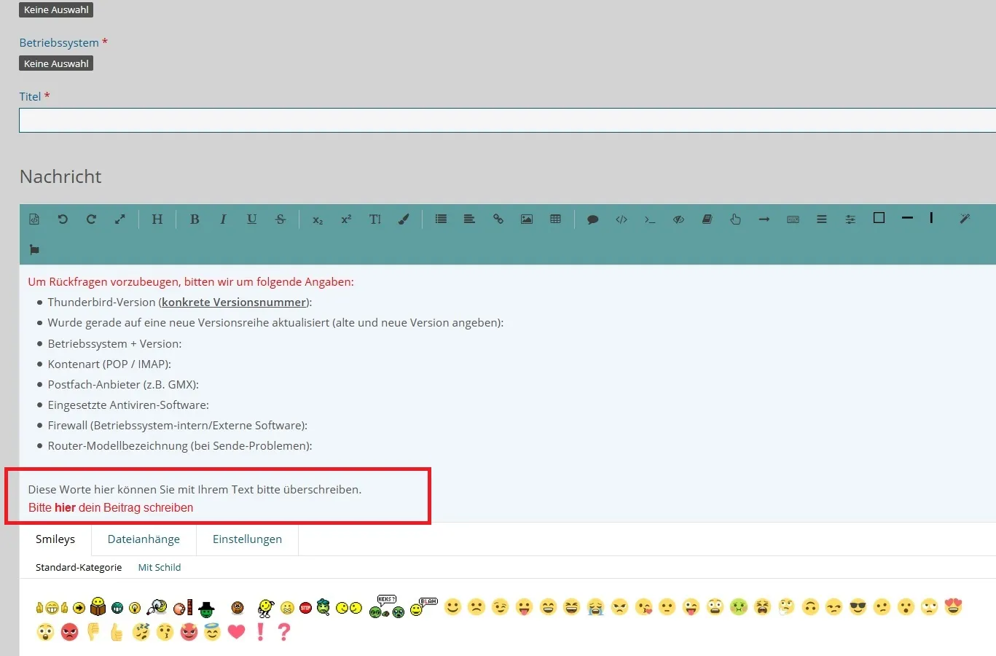Screen dimensions: 996x656
Task: Click the 'Postfach-Anbieter (z.B. GMX):' line
Action: 123,385
